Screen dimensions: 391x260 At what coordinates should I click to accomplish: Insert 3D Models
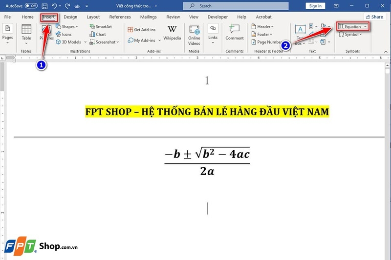tap(68, 42)
